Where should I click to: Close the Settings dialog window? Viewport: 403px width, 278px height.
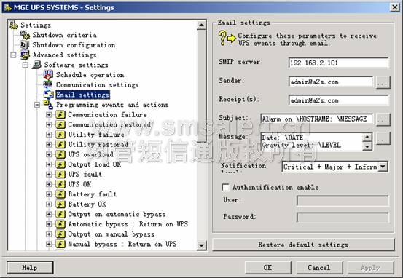tap(395, 7)
